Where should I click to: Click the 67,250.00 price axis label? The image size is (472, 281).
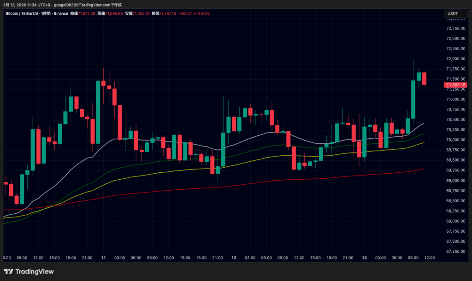coord(455,252)
